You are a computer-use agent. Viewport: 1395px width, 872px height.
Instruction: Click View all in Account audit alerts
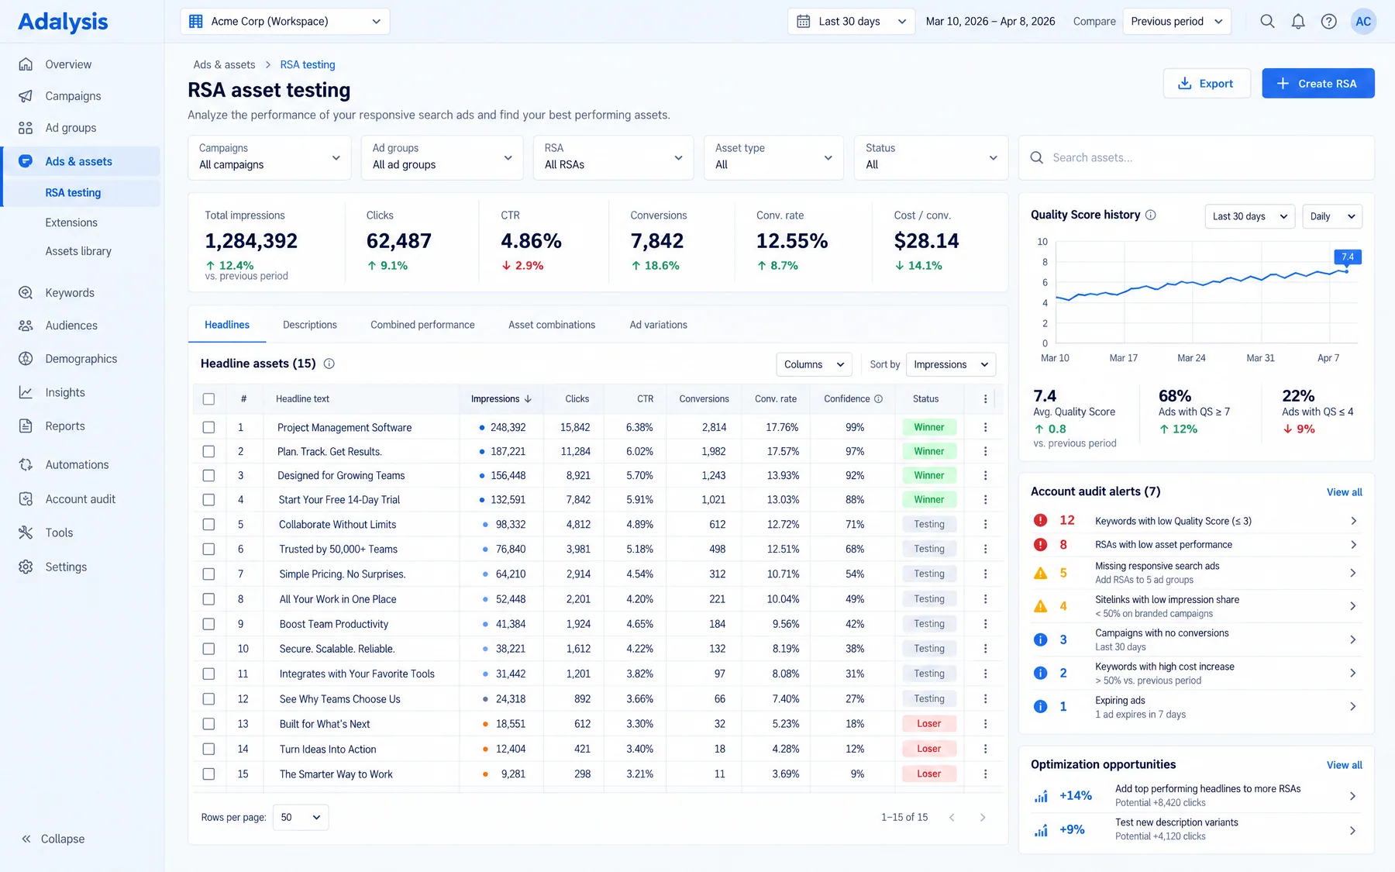[1344, 492]
